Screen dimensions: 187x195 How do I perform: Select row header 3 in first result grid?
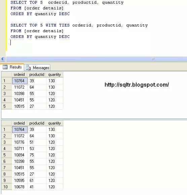pos(7,94)
